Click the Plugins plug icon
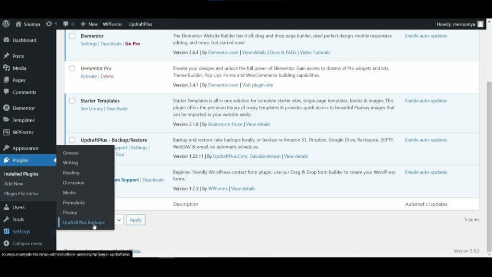The height and width of the screenshot is (277, 492). click(x=6, y=160)
